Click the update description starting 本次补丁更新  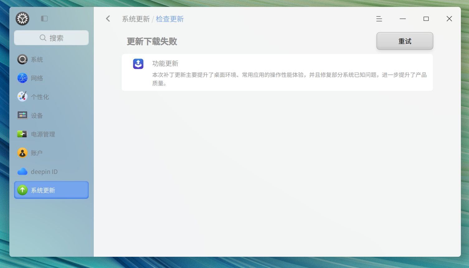tap(290, 79)
